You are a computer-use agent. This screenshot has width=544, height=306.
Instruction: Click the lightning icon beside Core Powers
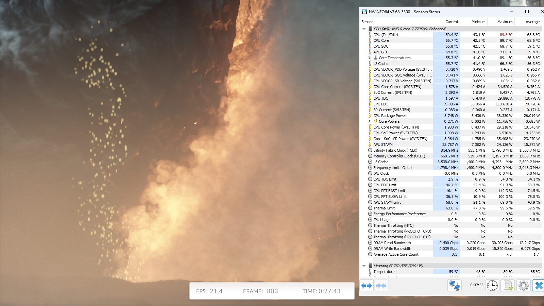375,121
